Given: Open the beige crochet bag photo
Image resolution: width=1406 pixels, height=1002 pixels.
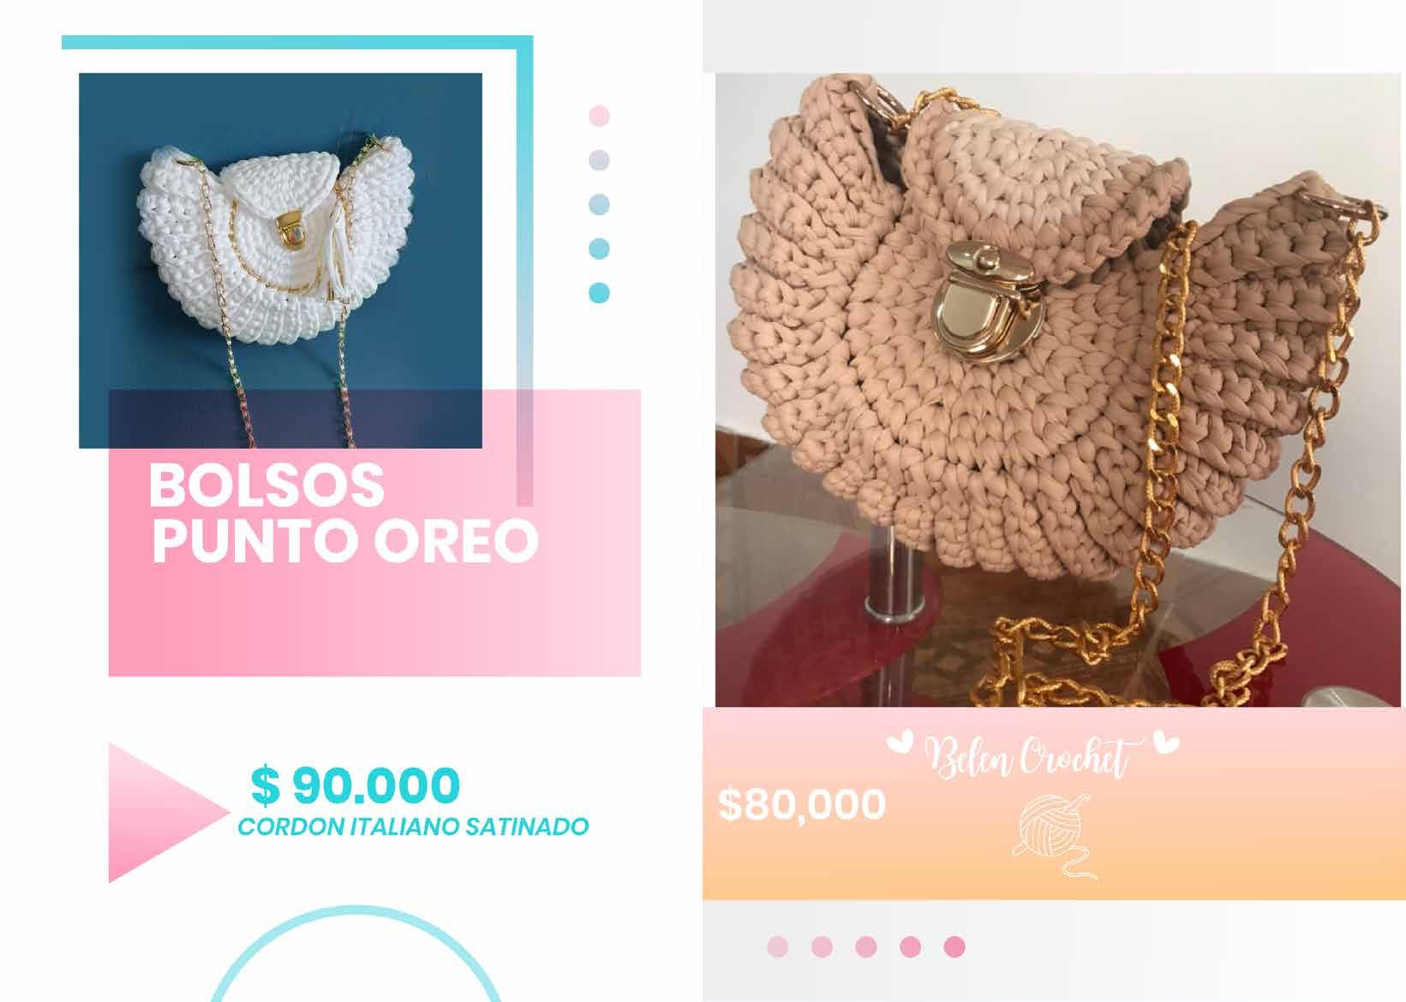Looking at the screenshot, I should 1058,390.
